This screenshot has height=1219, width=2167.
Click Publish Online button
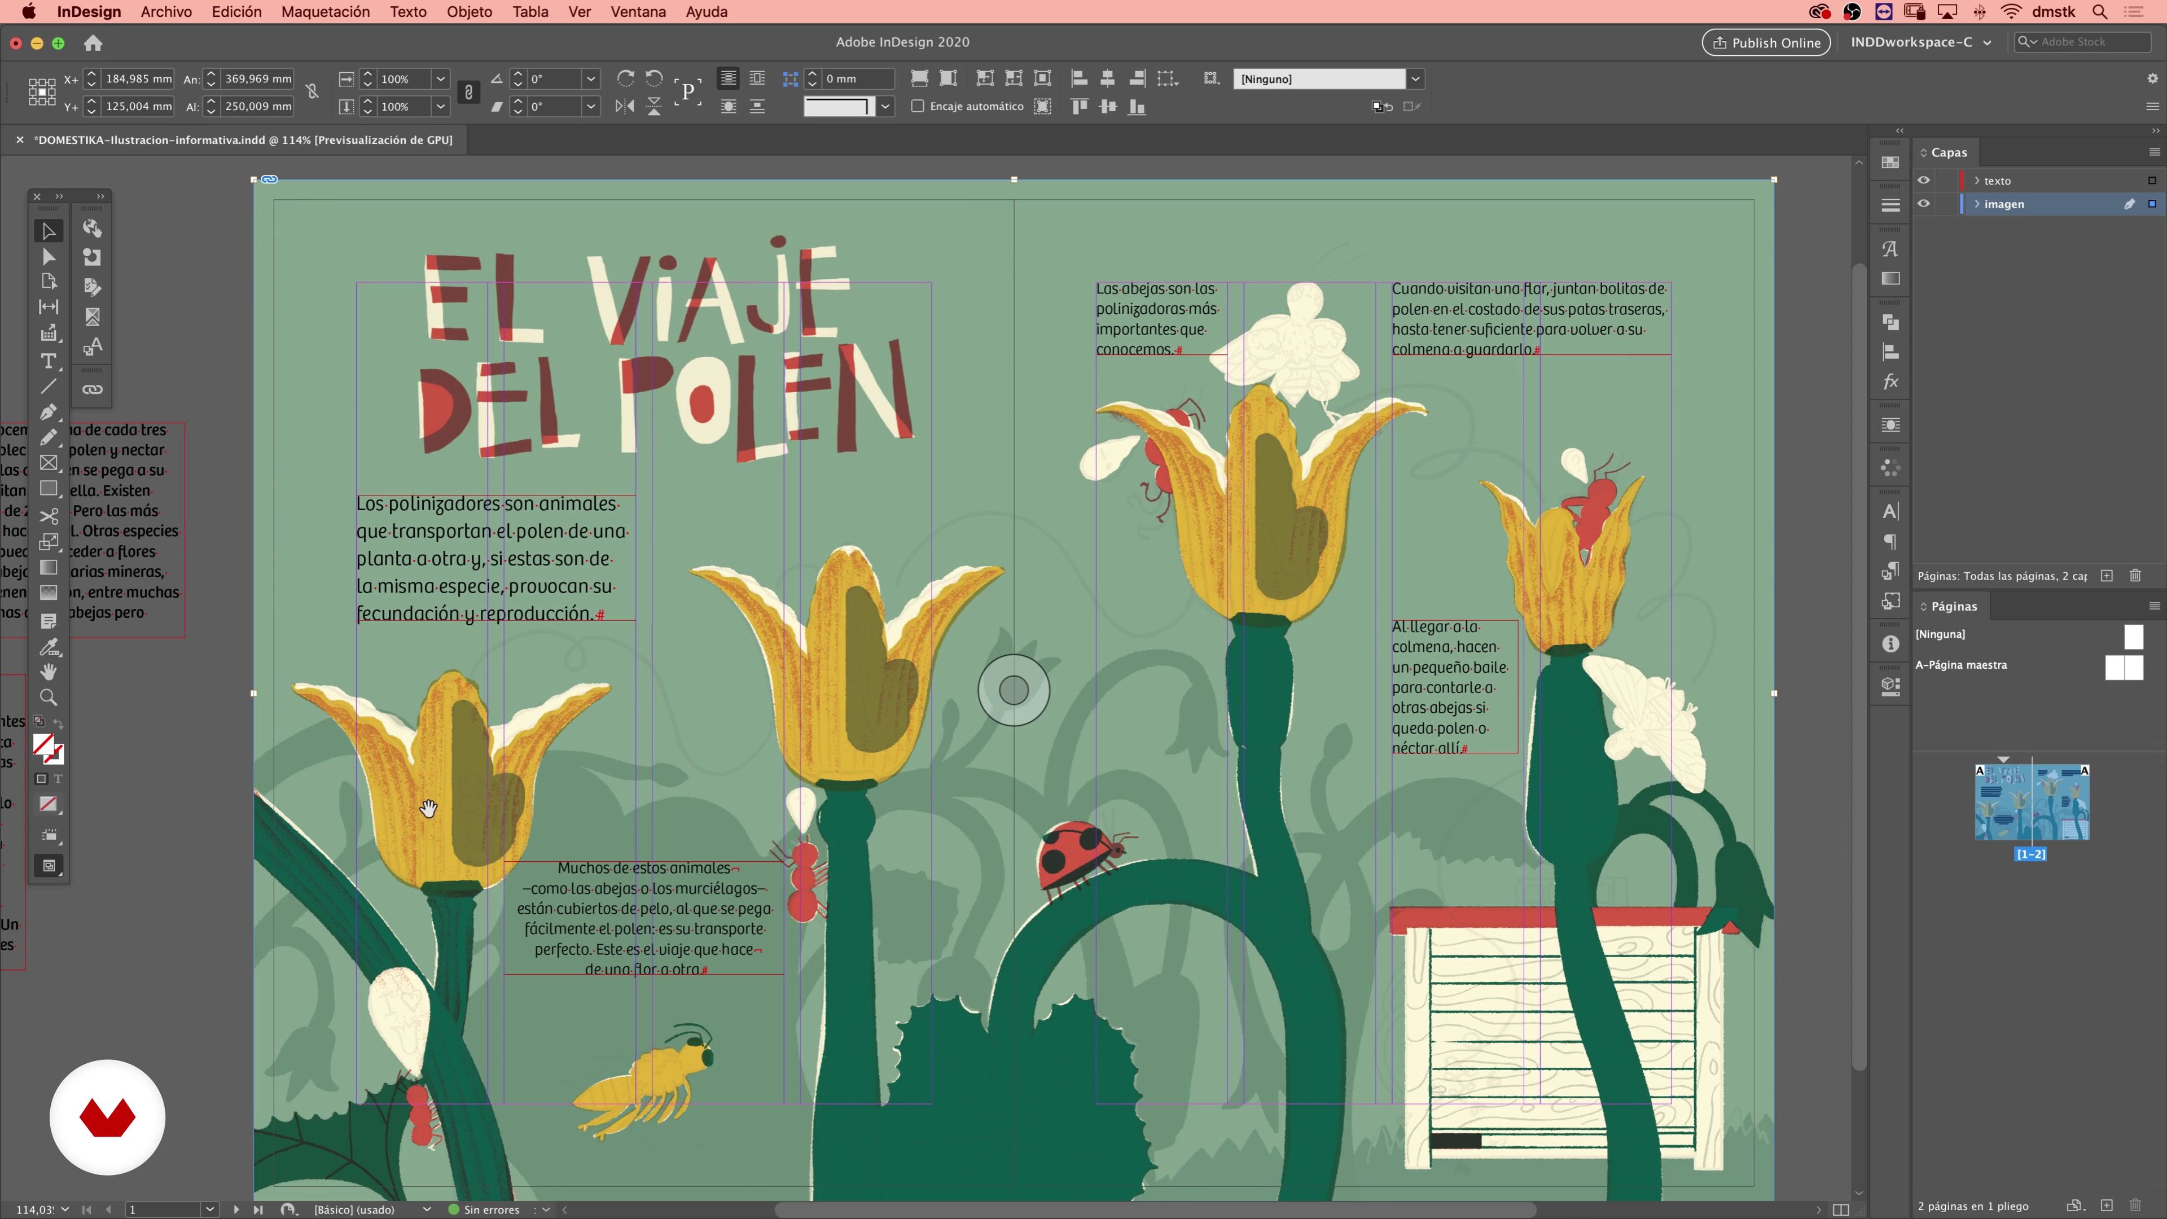coord(1766,42)
